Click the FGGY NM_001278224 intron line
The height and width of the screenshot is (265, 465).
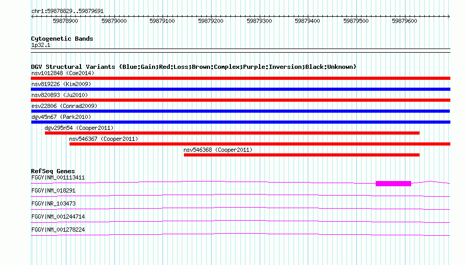(240, 235)
